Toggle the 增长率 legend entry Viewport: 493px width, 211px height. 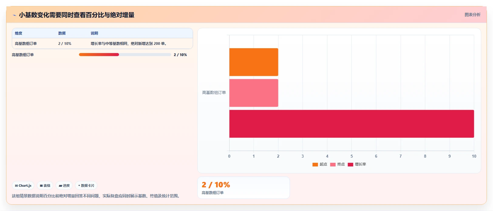(x=357, y=164)
